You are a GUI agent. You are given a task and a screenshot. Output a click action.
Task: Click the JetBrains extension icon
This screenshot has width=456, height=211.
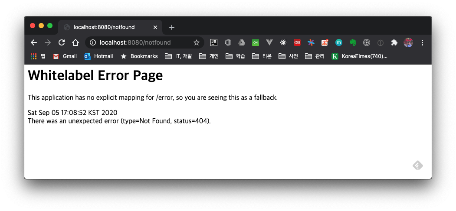pos(214,42)
